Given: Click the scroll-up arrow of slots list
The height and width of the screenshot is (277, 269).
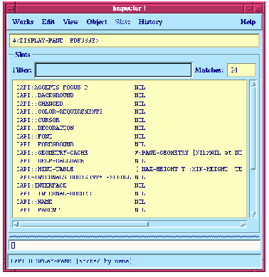Looking at the screenshot, I should point(253,84).
